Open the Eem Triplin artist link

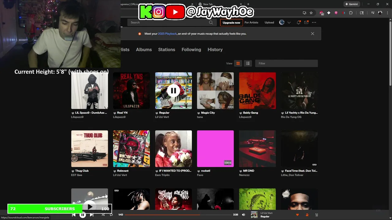(x=162, y=175)
